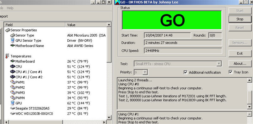
Task: Click the Motherboard temperature row icon
Action: (13, 61)
